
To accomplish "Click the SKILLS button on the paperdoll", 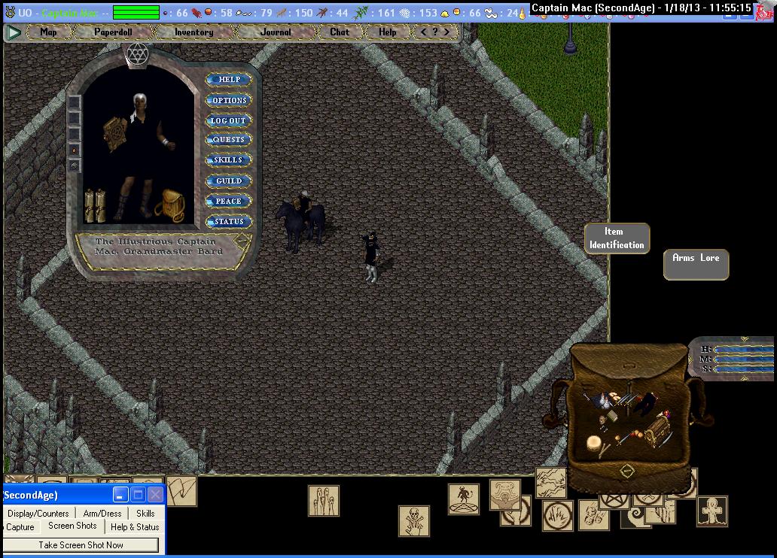I will tap(228, 160).
